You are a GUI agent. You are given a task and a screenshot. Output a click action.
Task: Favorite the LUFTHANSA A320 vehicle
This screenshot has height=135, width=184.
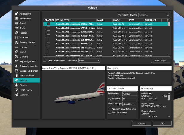[x=49, y=40]
